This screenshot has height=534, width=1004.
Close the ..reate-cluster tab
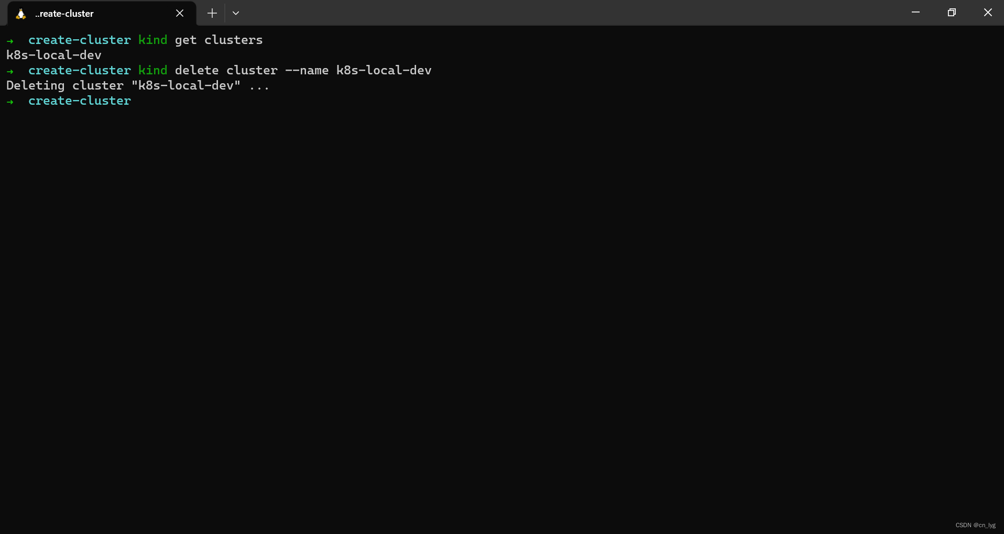coord(180,13)
